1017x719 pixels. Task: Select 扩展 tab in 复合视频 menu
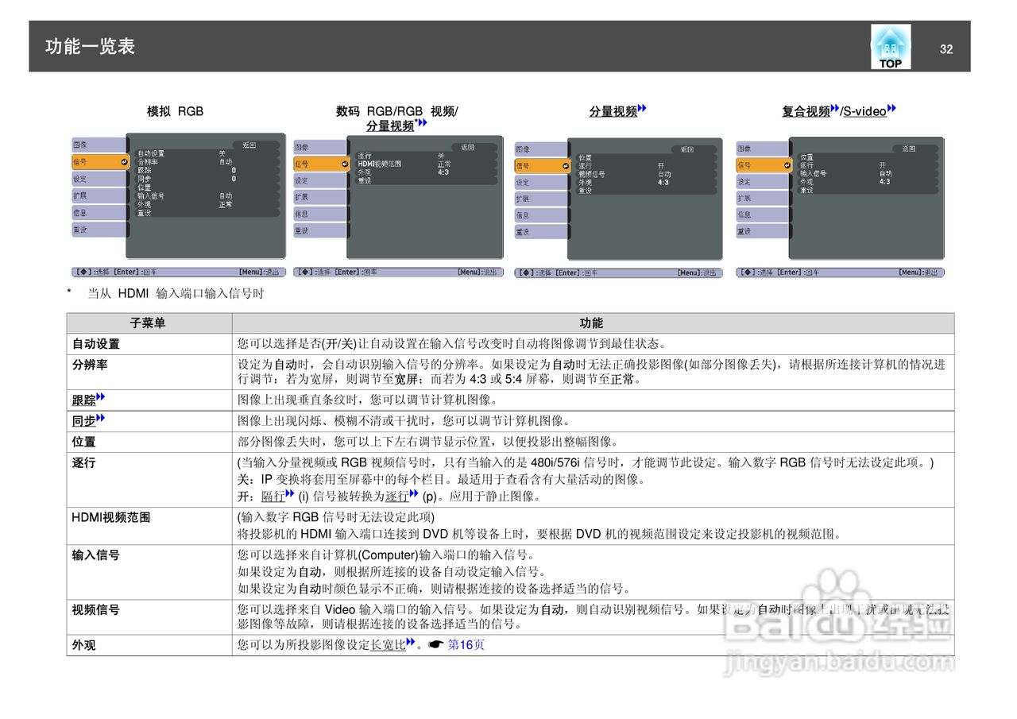pyautogui.click(x=763, y=199)
